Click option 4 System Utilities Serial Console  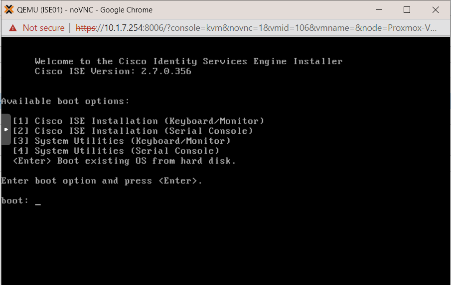coord(116,151)
